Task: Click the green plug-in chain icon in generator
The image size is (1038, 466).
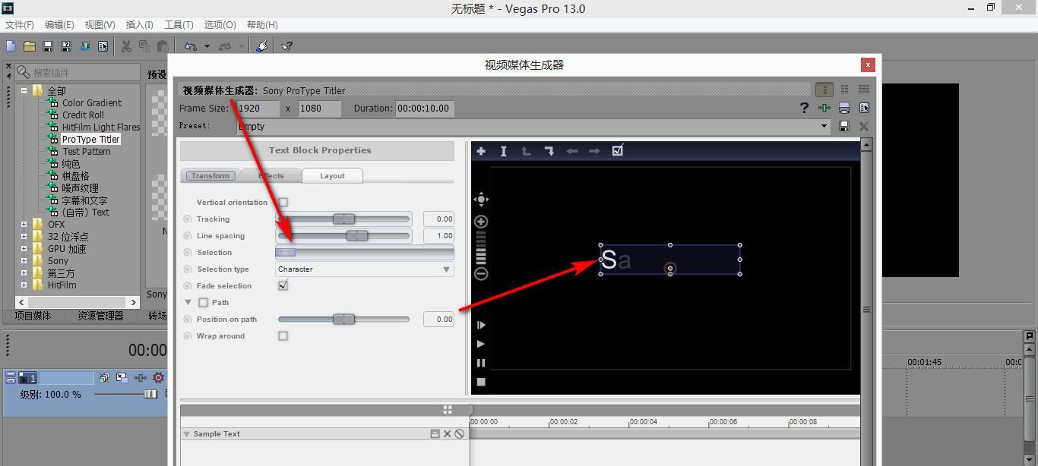Action: pos(824,108)
